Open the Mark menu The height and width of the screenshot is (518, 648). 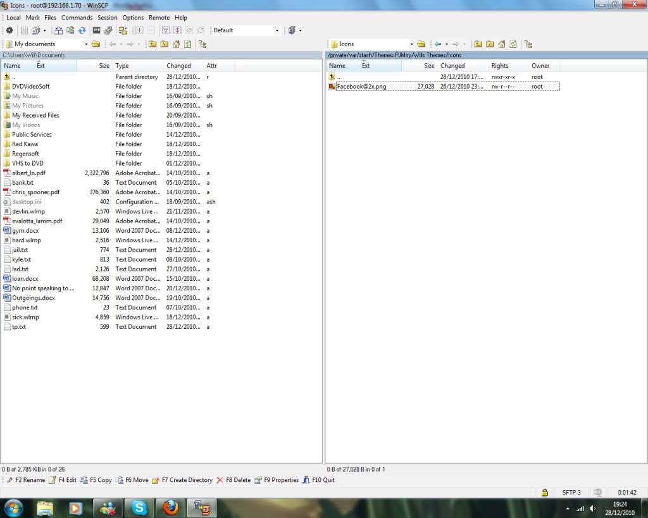pos(33,17)
